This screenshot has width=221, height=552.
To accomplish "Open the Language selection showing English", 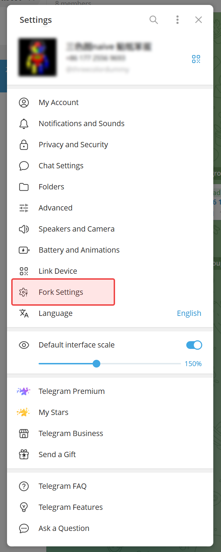I will (x=110, y=313).
